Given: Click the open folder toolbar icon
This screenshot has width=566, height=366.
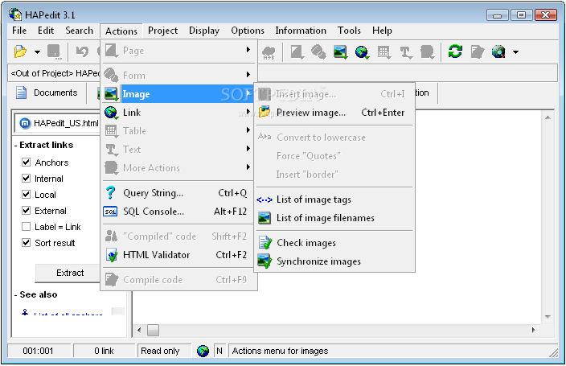Looking at the screenshot, I should 21,51.
